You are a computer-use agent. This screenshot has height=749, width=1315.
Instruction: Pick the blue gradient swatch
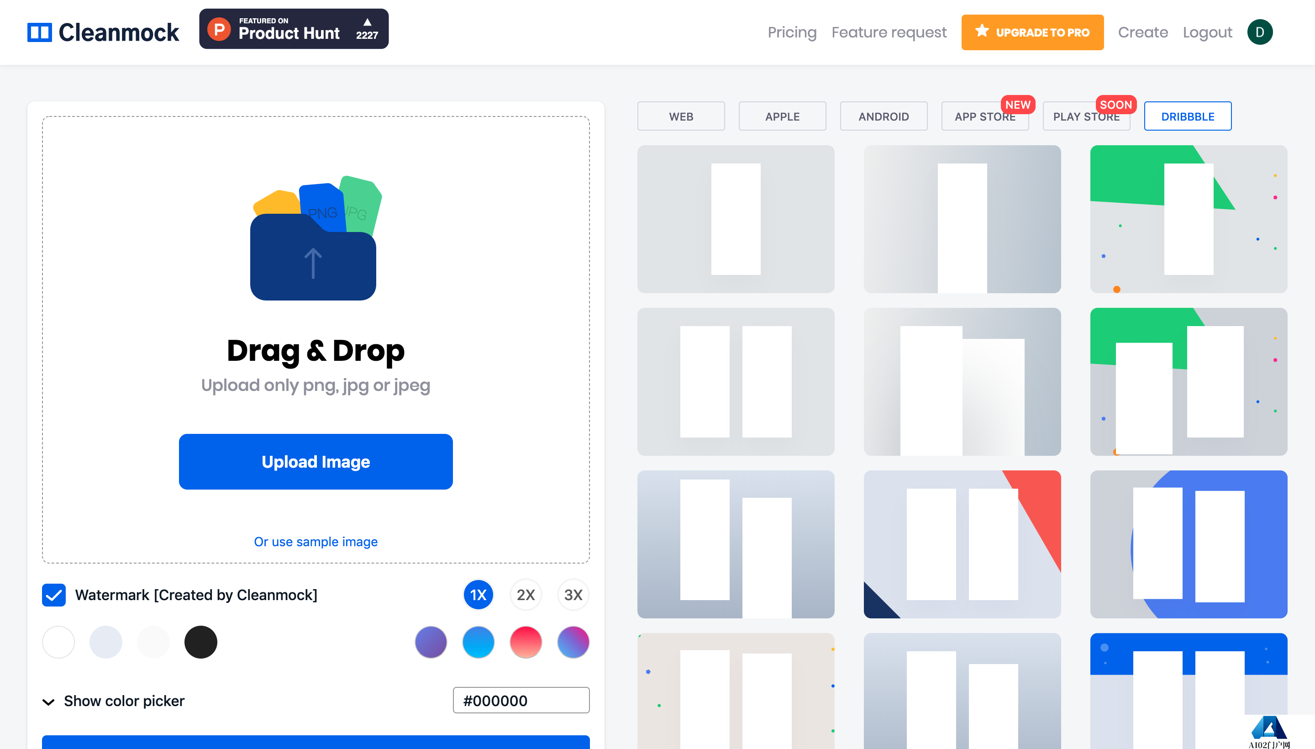[x=478, y=642]
